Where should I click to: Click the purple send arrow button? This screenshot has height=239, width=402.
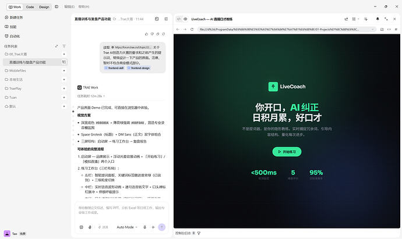tap(162, 227)
